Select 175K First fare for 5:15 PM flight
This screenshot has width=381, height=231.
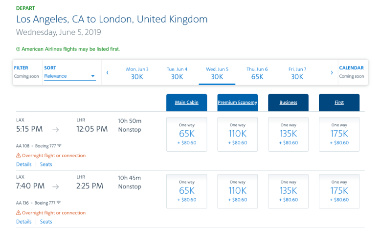(x=339, y=134)
